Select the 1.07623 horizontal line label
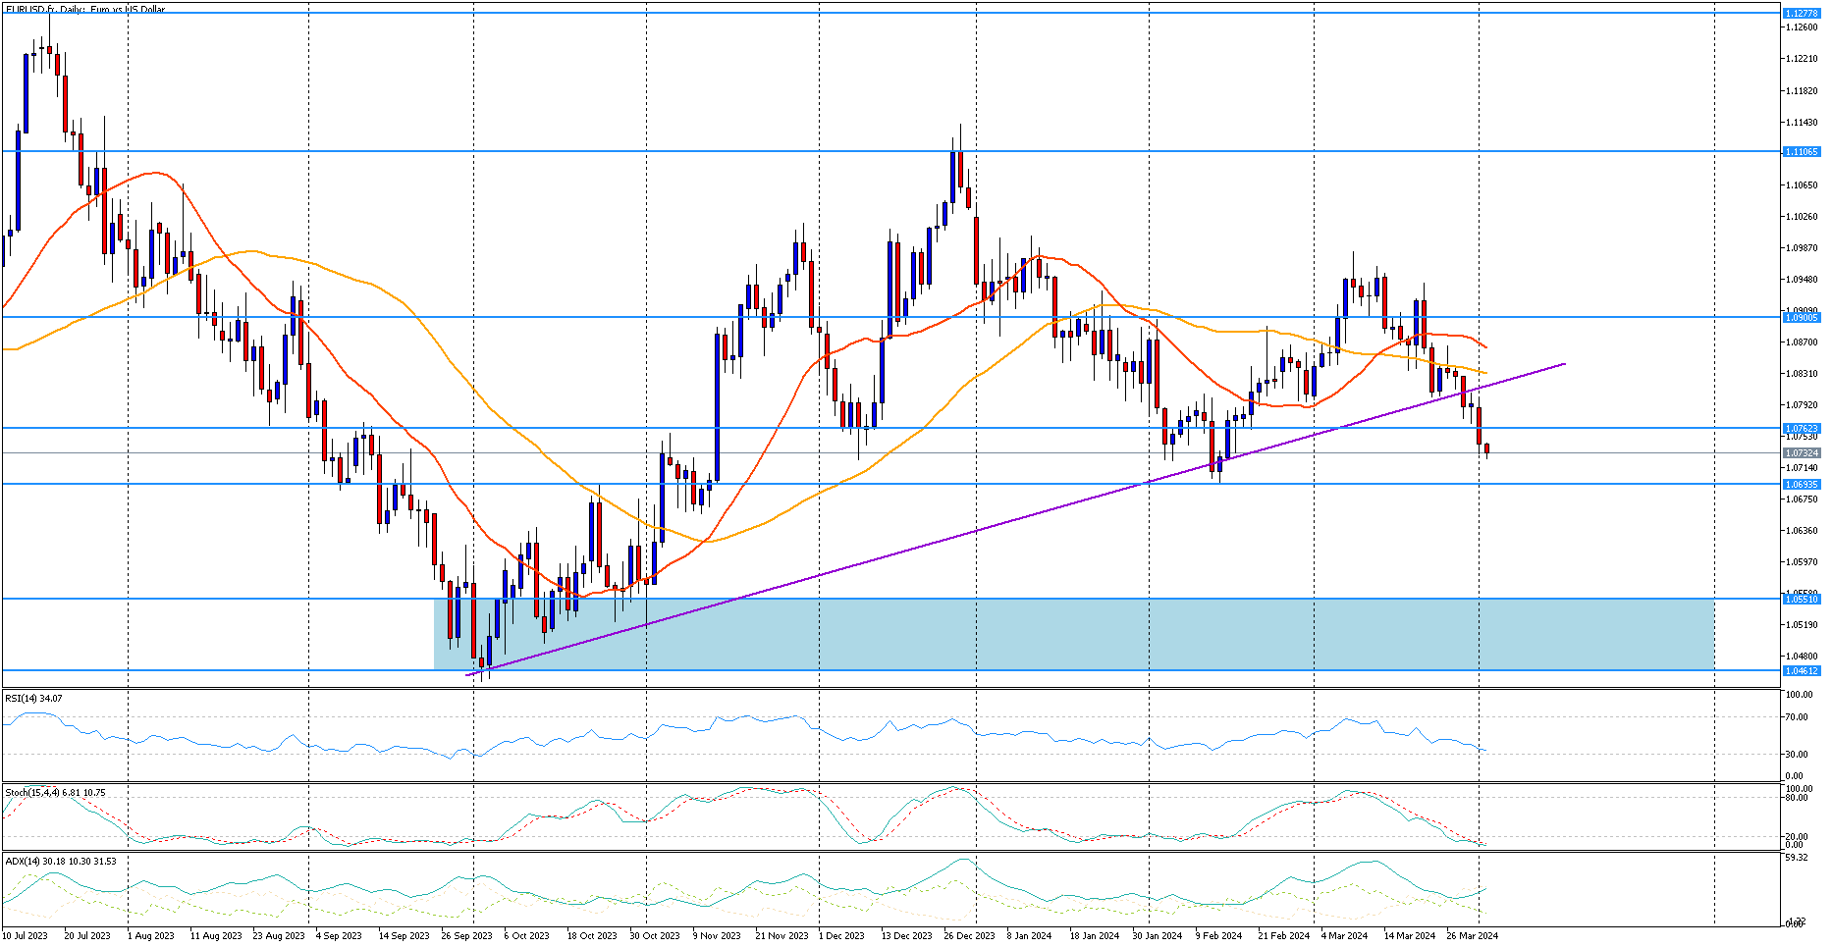 click(x=1801, y=428)
